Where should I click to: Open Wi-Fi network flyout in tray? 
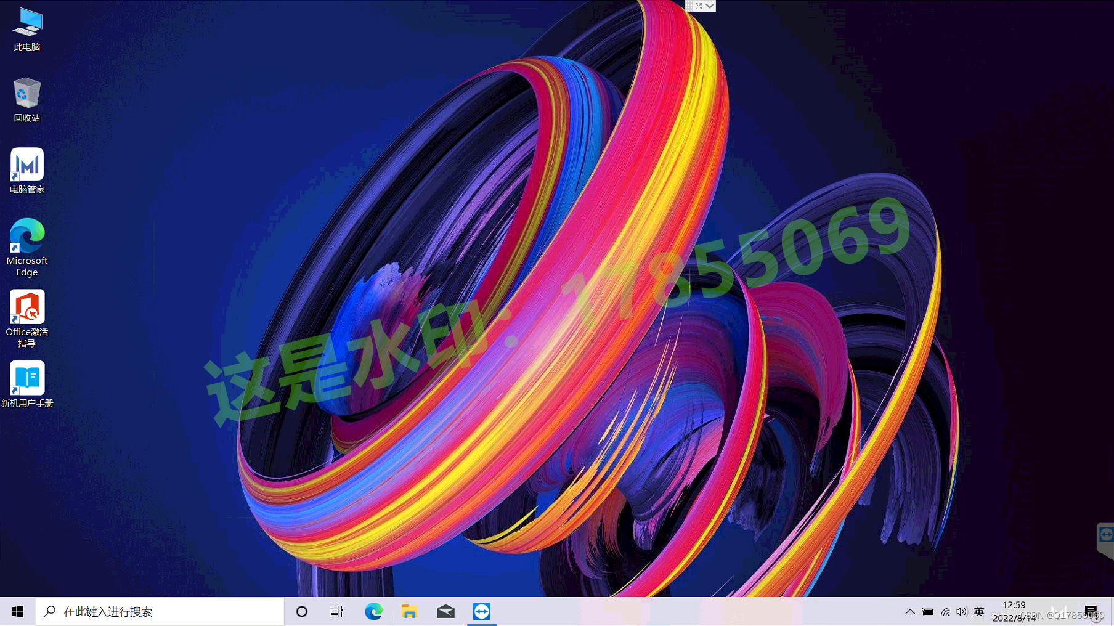click(945, 612)
